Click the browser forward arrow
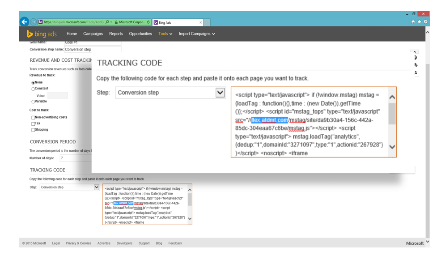The width and height of the screenshot is (441, 264). point(33,21)
